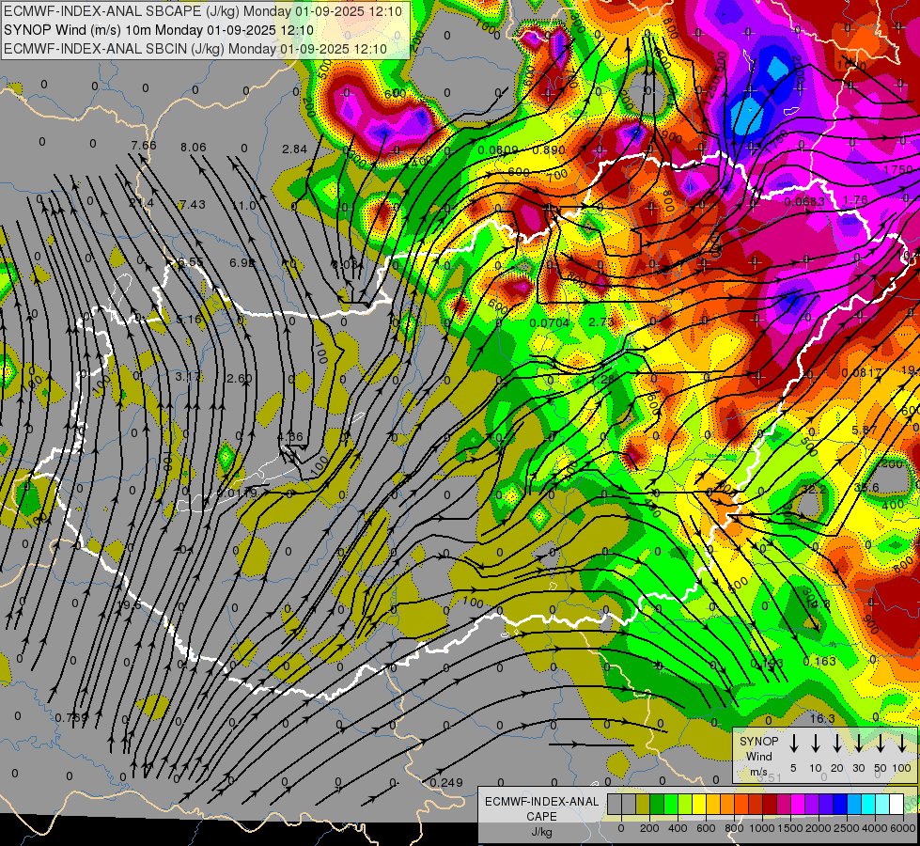Click the 14.6 value on the map
The width and height of the screenshot is (920, 846).
point(818,603)
